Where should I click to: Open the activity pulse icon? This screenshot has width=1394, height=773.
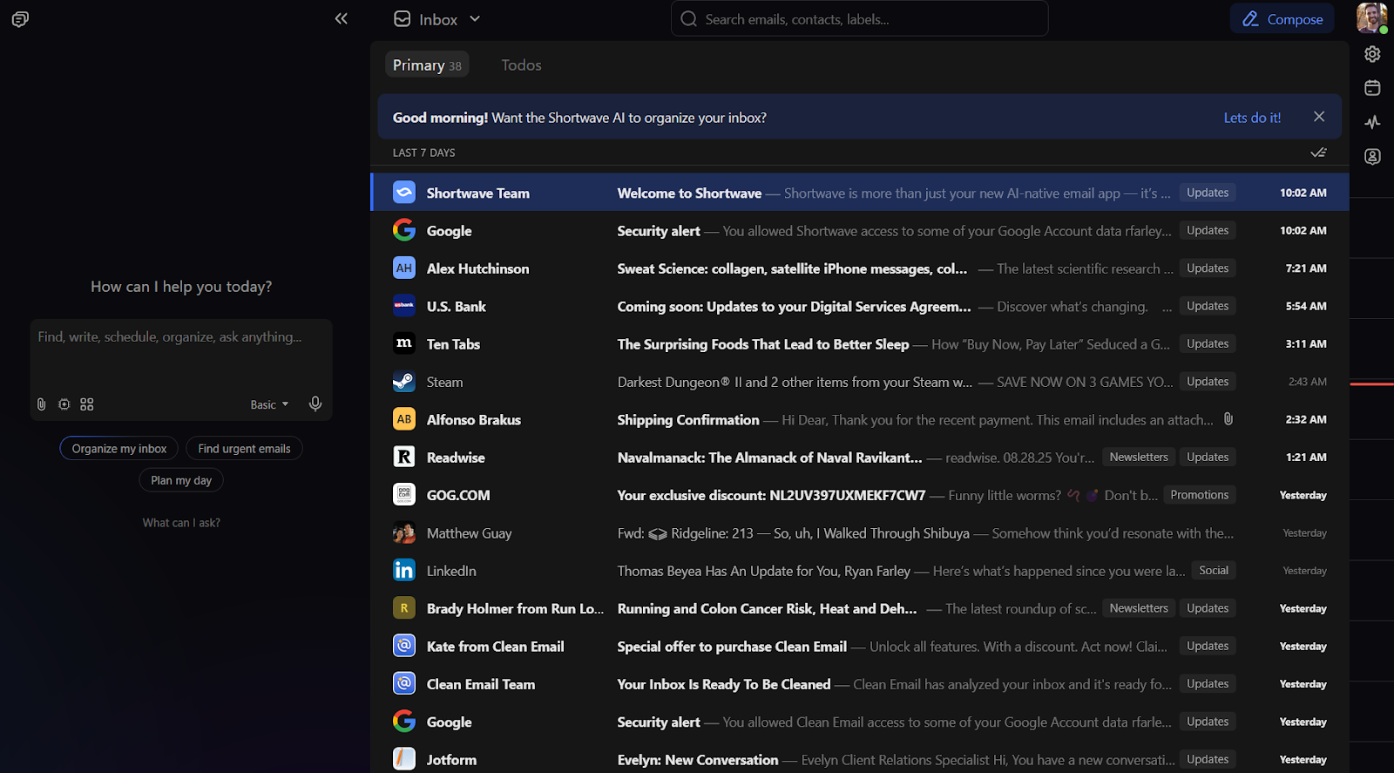click(x=1372, y=122)
